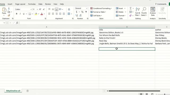This screenshot has height=95, width=170.
Task: Apply cell borders button
Action: coord(30,14)
